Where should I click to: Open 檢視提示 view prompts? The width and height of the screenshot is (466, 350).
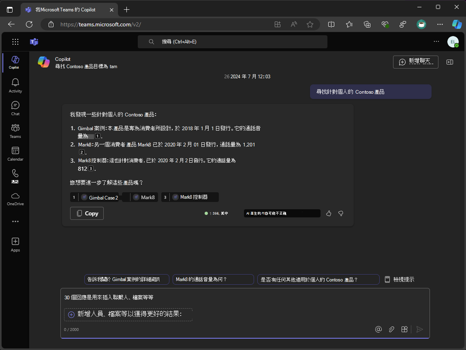pos(400,279)
